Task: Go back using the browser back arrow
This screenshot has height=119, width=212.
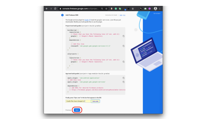Action: tap(47, 9)
